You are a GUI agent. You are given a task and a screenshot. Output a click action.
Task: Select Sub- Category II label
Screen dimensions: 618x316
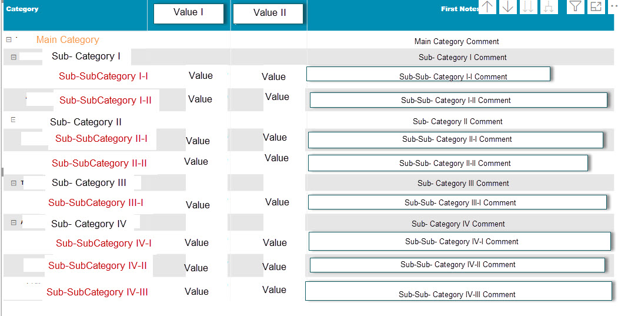pos(85,122)
